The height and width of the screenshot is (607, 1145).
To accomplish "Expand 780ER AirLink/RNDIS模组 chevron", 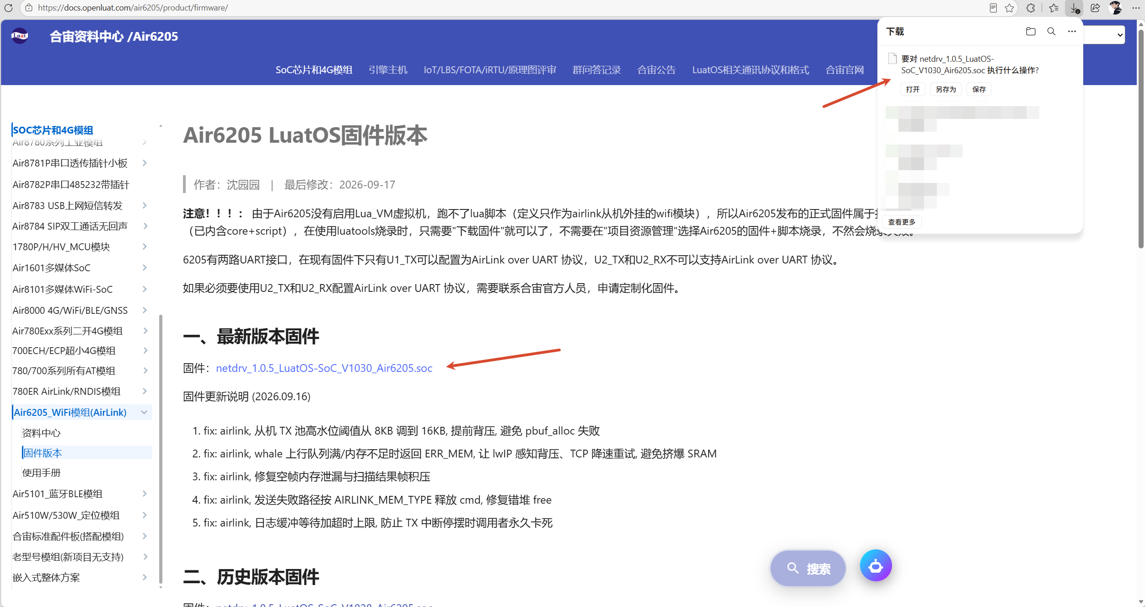I will click(x=145, y=391).
